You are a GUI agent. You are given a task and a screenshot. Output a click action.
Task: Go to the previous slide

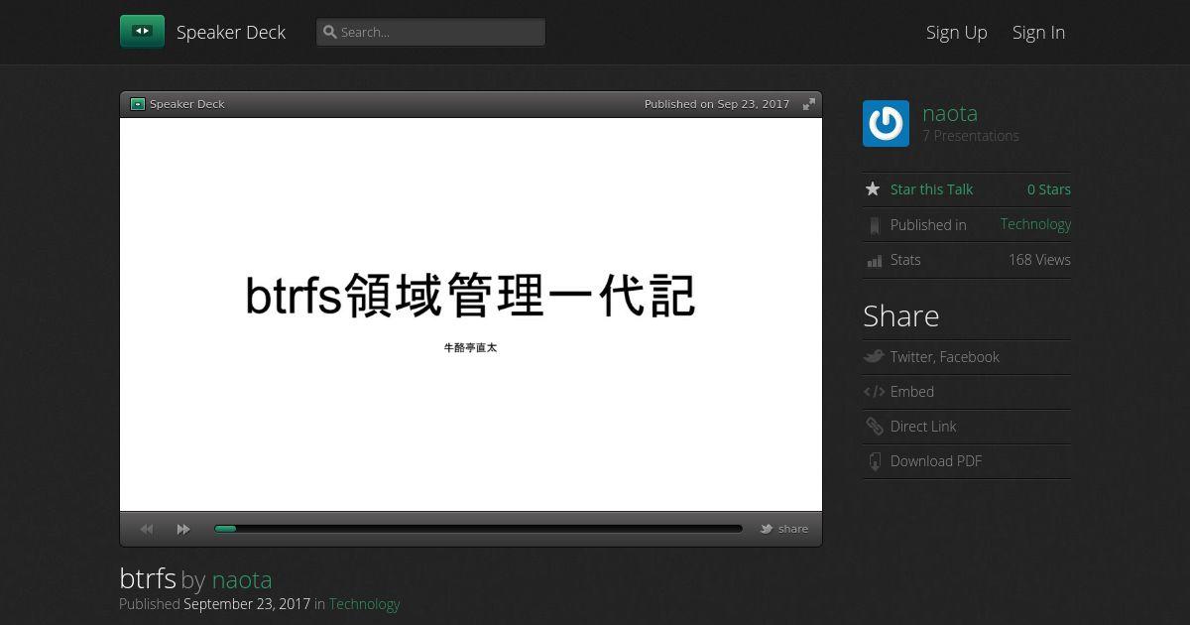[147, 529]
